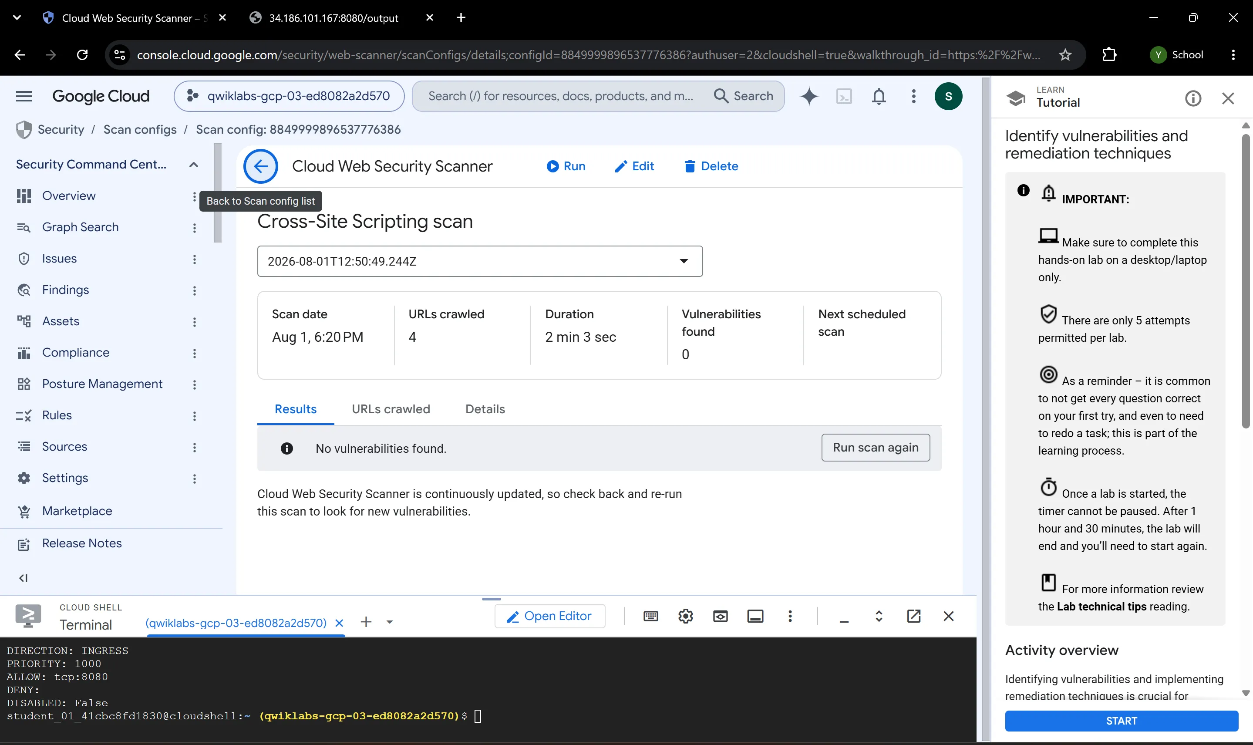Screen dimensions: 1253x745
Task: Open the account avatar labeled S
Action: (948, 96)
